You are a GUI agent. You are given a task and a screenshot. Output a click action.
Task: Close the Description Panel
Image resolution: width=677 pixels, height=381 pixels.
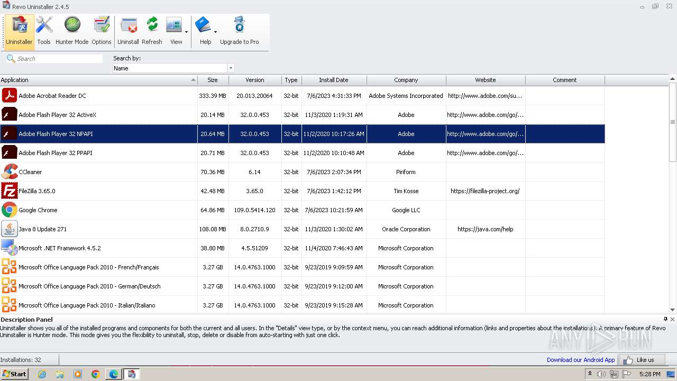[x=672, y=319]
